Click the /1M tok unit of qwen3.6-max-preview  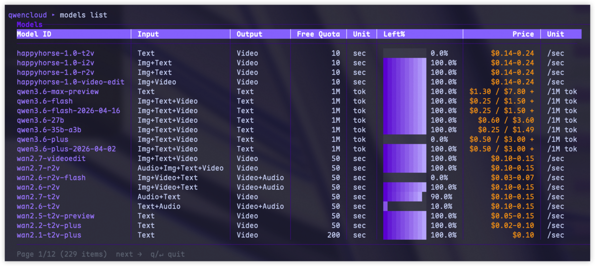[x=562, y=92]
